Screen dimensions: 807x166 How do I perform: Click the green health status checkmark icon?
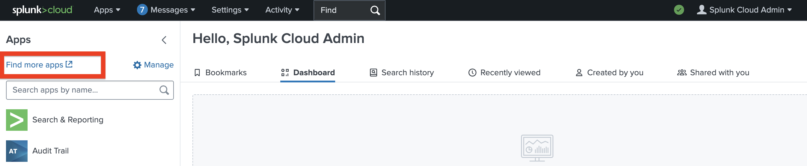pyautogui.click(x=679, y=10)
